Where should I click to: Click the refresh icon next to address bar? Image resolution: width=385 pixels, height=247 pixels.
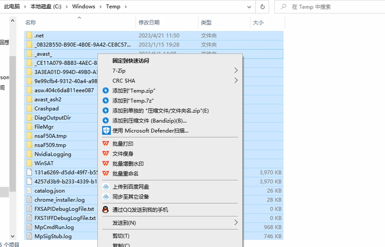tap(262, 7)
